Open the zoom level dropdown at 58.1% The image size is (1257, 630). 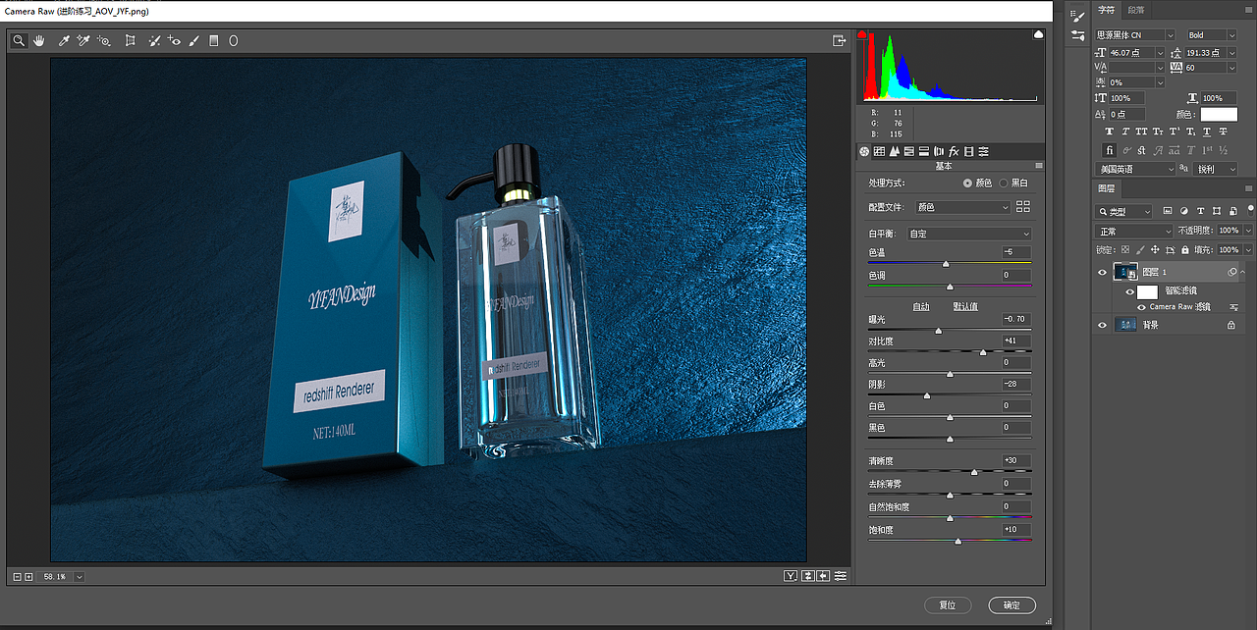tap(80, 577)
